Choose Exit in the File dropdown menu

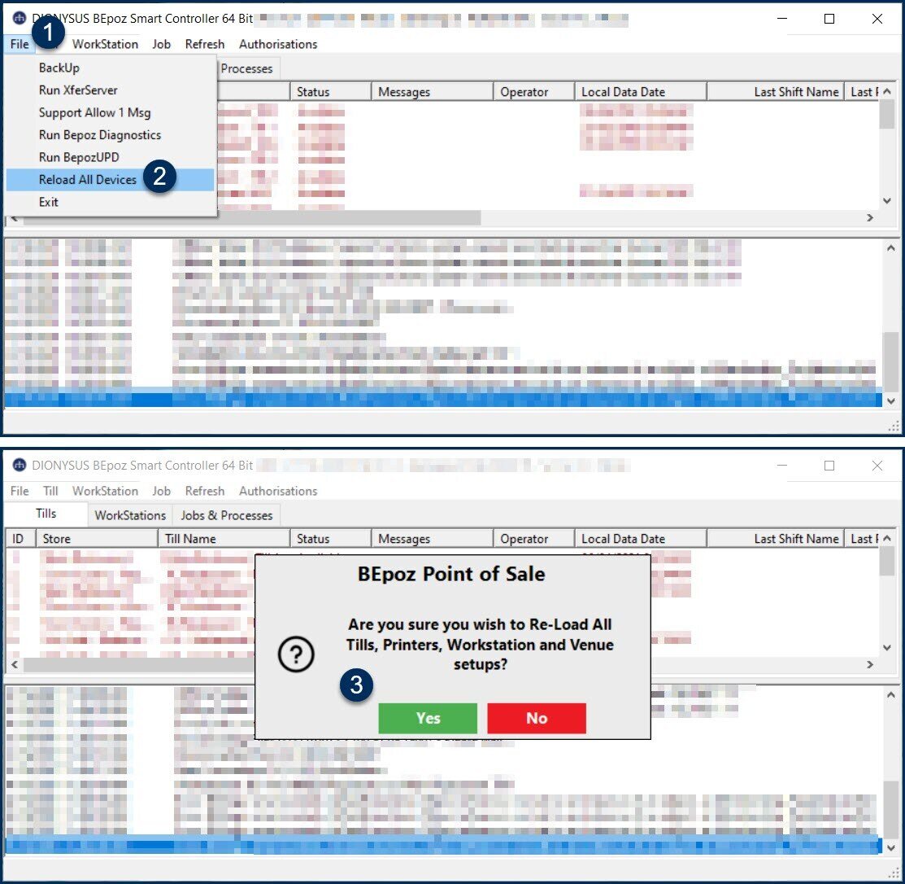(x=49, y=203)
